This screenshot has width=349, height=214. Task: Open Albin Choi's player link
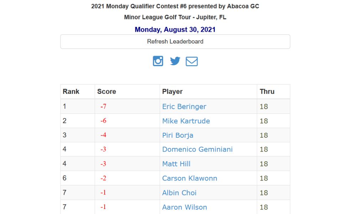179,193
